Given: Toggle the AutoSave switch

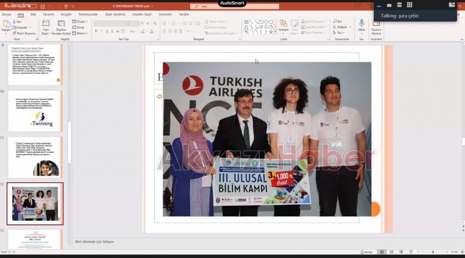Looking at the screenshot, I should pyautogui.click(x=32, y=6).
